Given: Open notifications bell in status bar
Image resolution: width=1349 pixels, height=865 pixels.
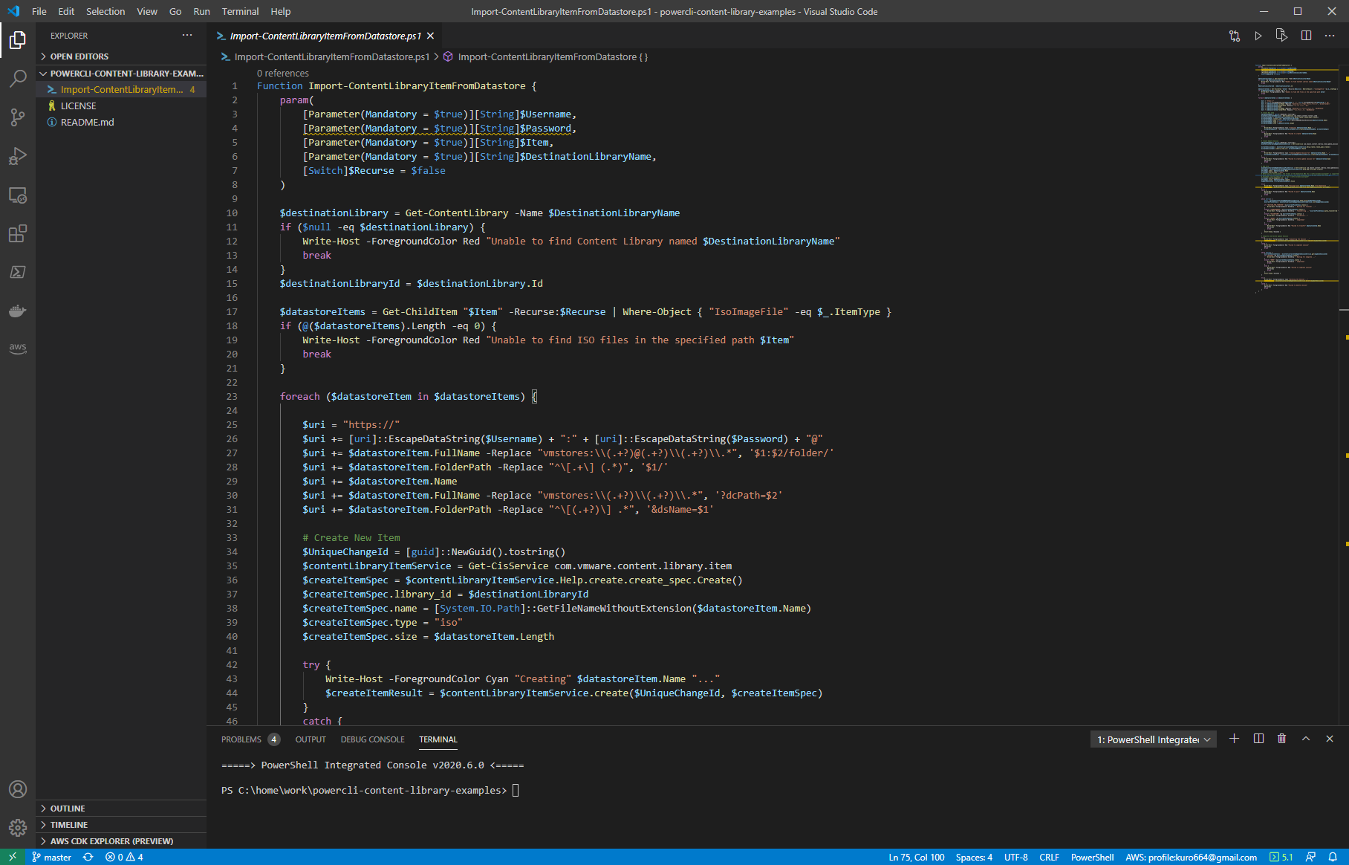Looking at the screenshot, I should point(1333,857).
